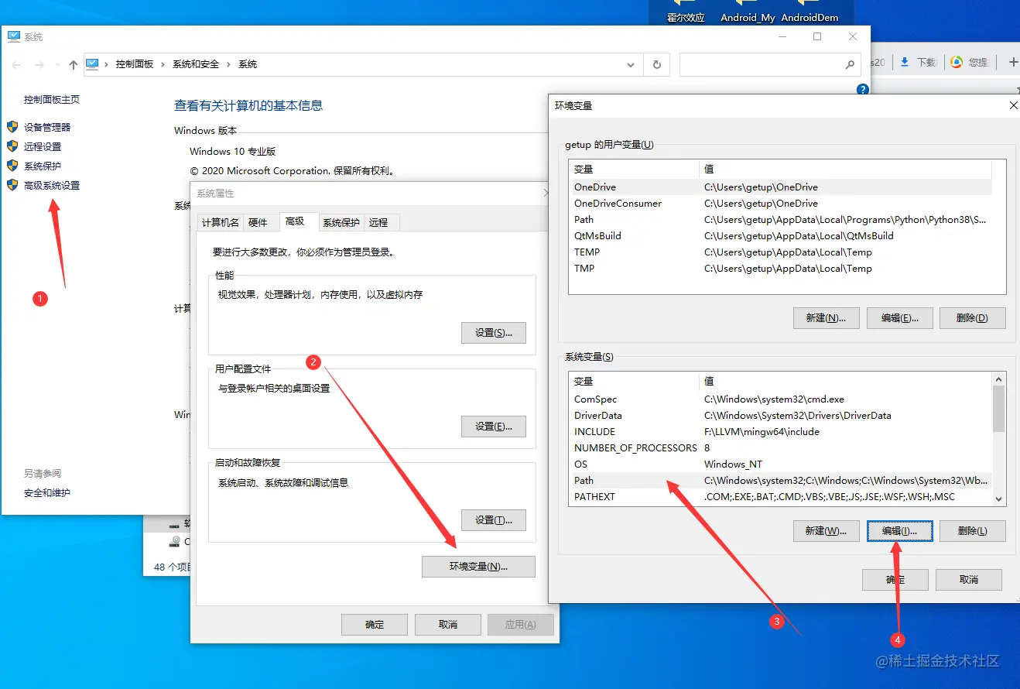Viewport: 1020px width, 689px height.
Task: Open a new browser tab with plus icon
Action: (x=1013, y=62)
